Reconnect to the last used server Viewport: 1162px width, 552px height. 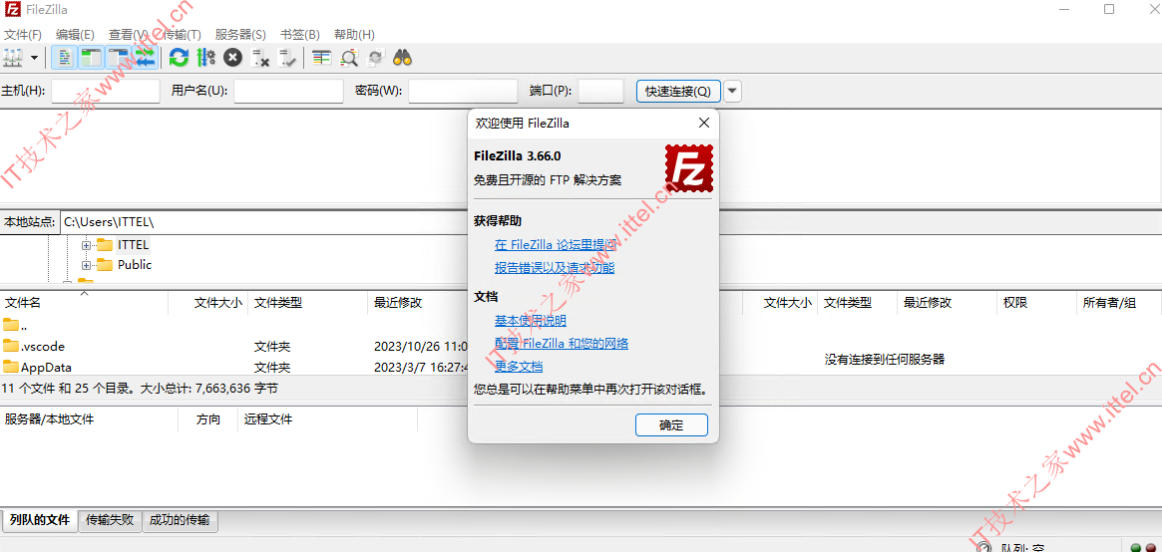(287, 57)
